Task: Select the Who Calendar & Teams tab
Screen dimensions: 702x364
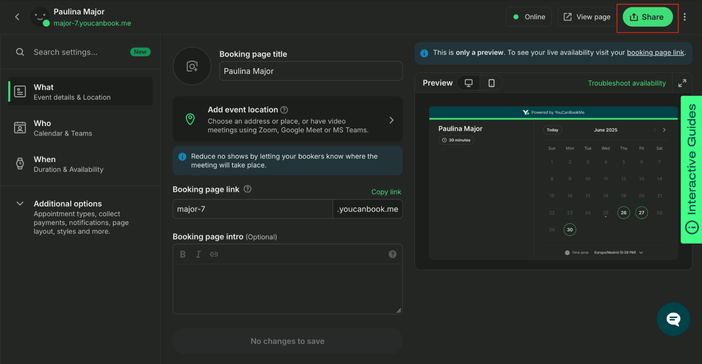Action: [x=80, y=128]
